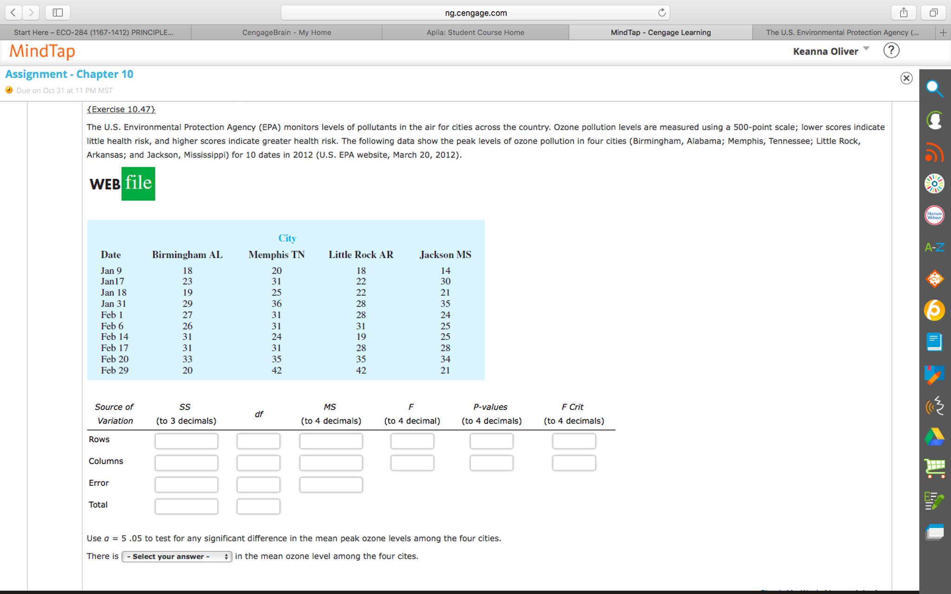Click the green shopping cart icon

(934, 468)
